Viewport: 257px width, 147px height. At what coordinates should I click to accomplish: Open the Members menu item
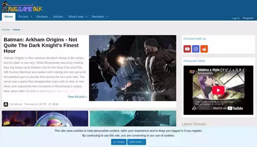[98, 17]
